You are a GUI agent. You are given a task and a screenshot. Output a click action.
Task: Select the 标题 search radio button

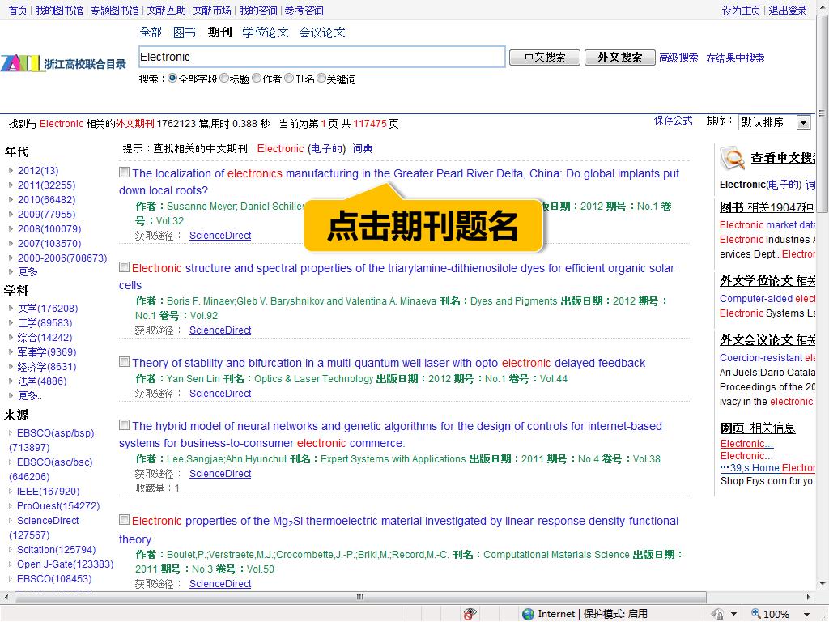(x=224, y=79)
